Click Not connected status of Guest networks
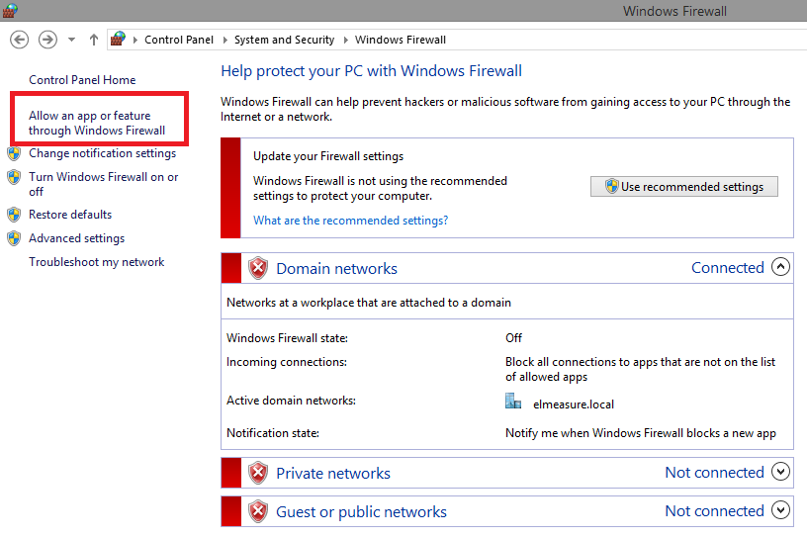The height and width of the screenshot is (538, 807). (714, 510)
